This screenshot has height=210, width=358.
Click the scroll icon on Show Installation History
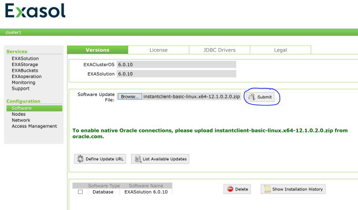[267, 189]
